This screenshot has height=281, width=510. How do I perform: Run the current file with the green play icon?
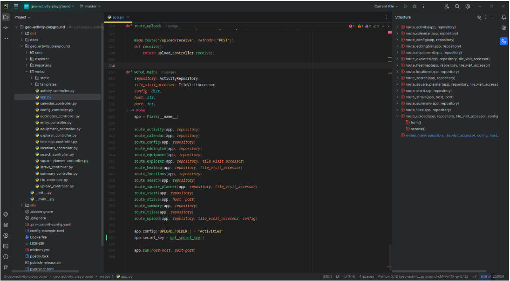[405, 6]
